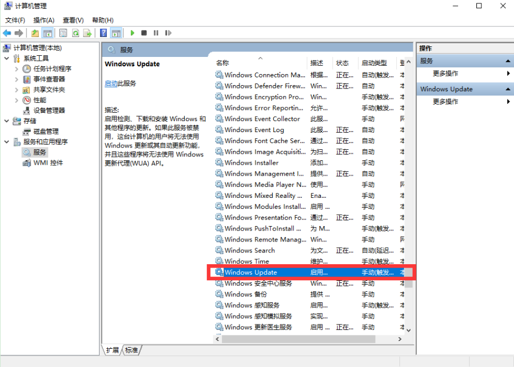Screen dimensions: 514x367
Task: Select Windows Defender Firewall service row
Action: [309, 86]
